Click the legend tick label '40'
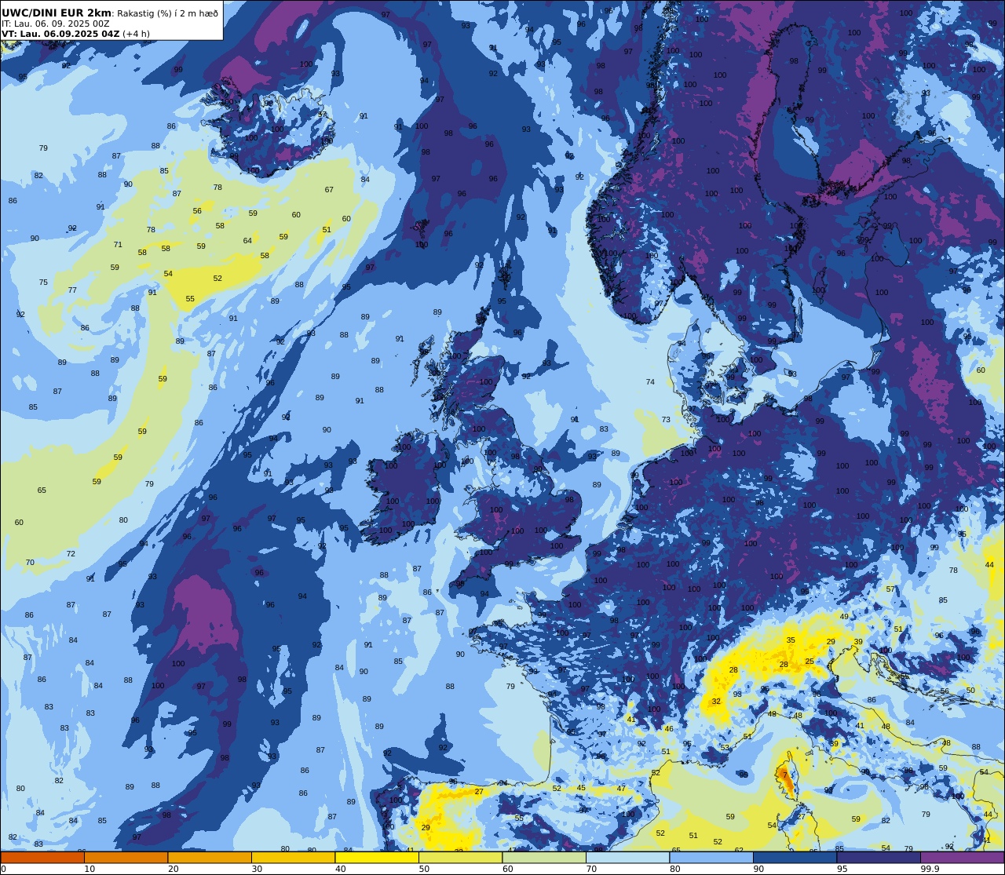 [341, 869]
